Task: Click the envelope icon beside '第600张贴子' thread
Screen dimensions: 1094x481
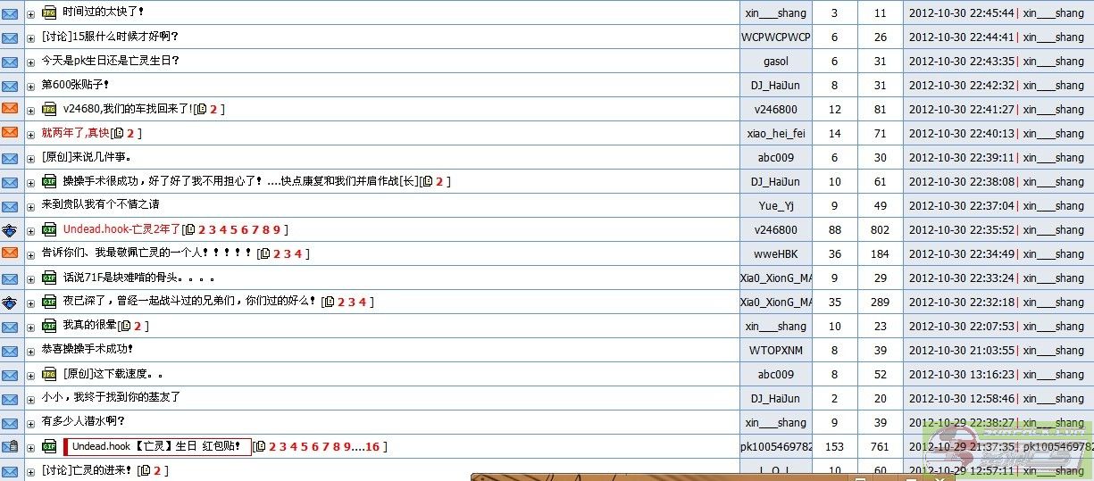Action: point(10,86)
